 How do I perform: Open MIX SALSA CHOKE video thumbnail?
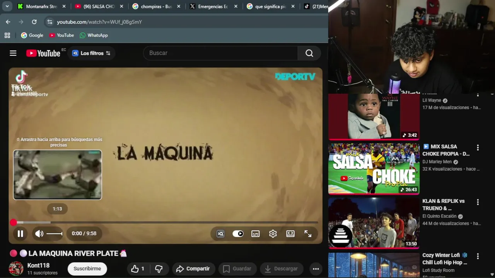pyautogui.click(x=374, y=168)
